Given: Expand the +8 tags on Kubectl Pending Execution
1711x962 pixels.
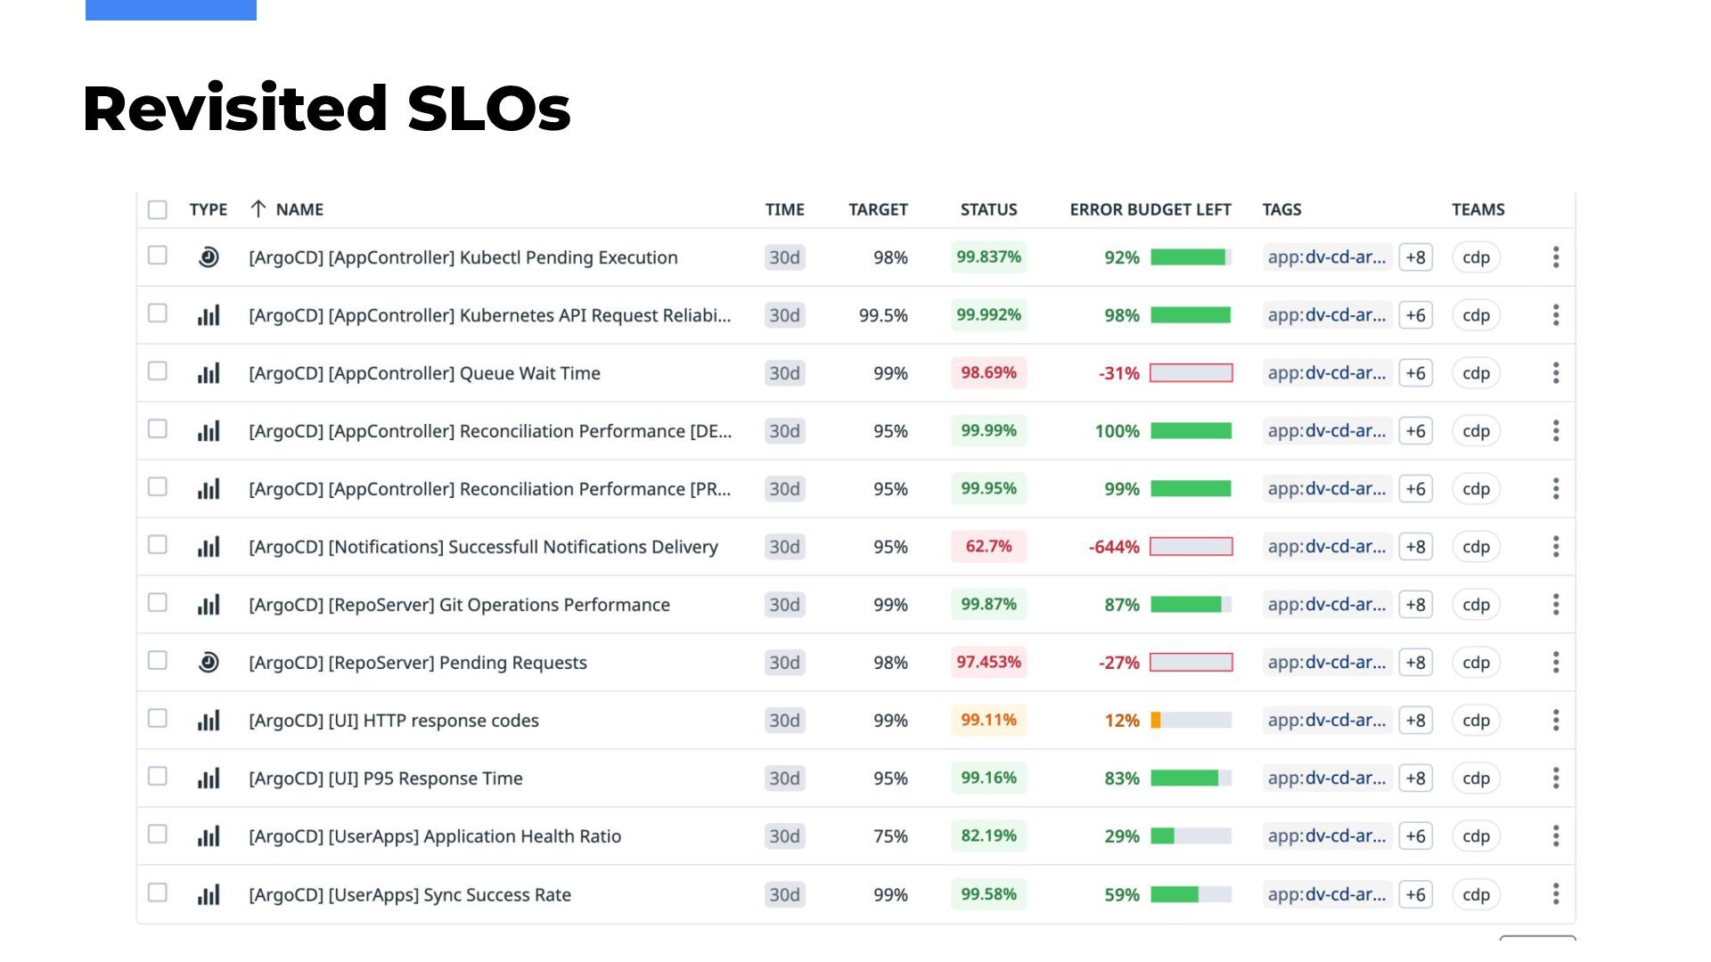Looking at the screenshot, I should [x=1416, y=257].
